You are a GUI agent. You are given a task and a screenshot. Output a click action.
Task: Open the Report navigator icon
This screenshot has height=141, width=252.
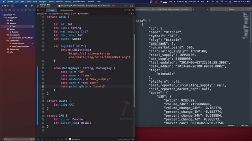point(33,10)
